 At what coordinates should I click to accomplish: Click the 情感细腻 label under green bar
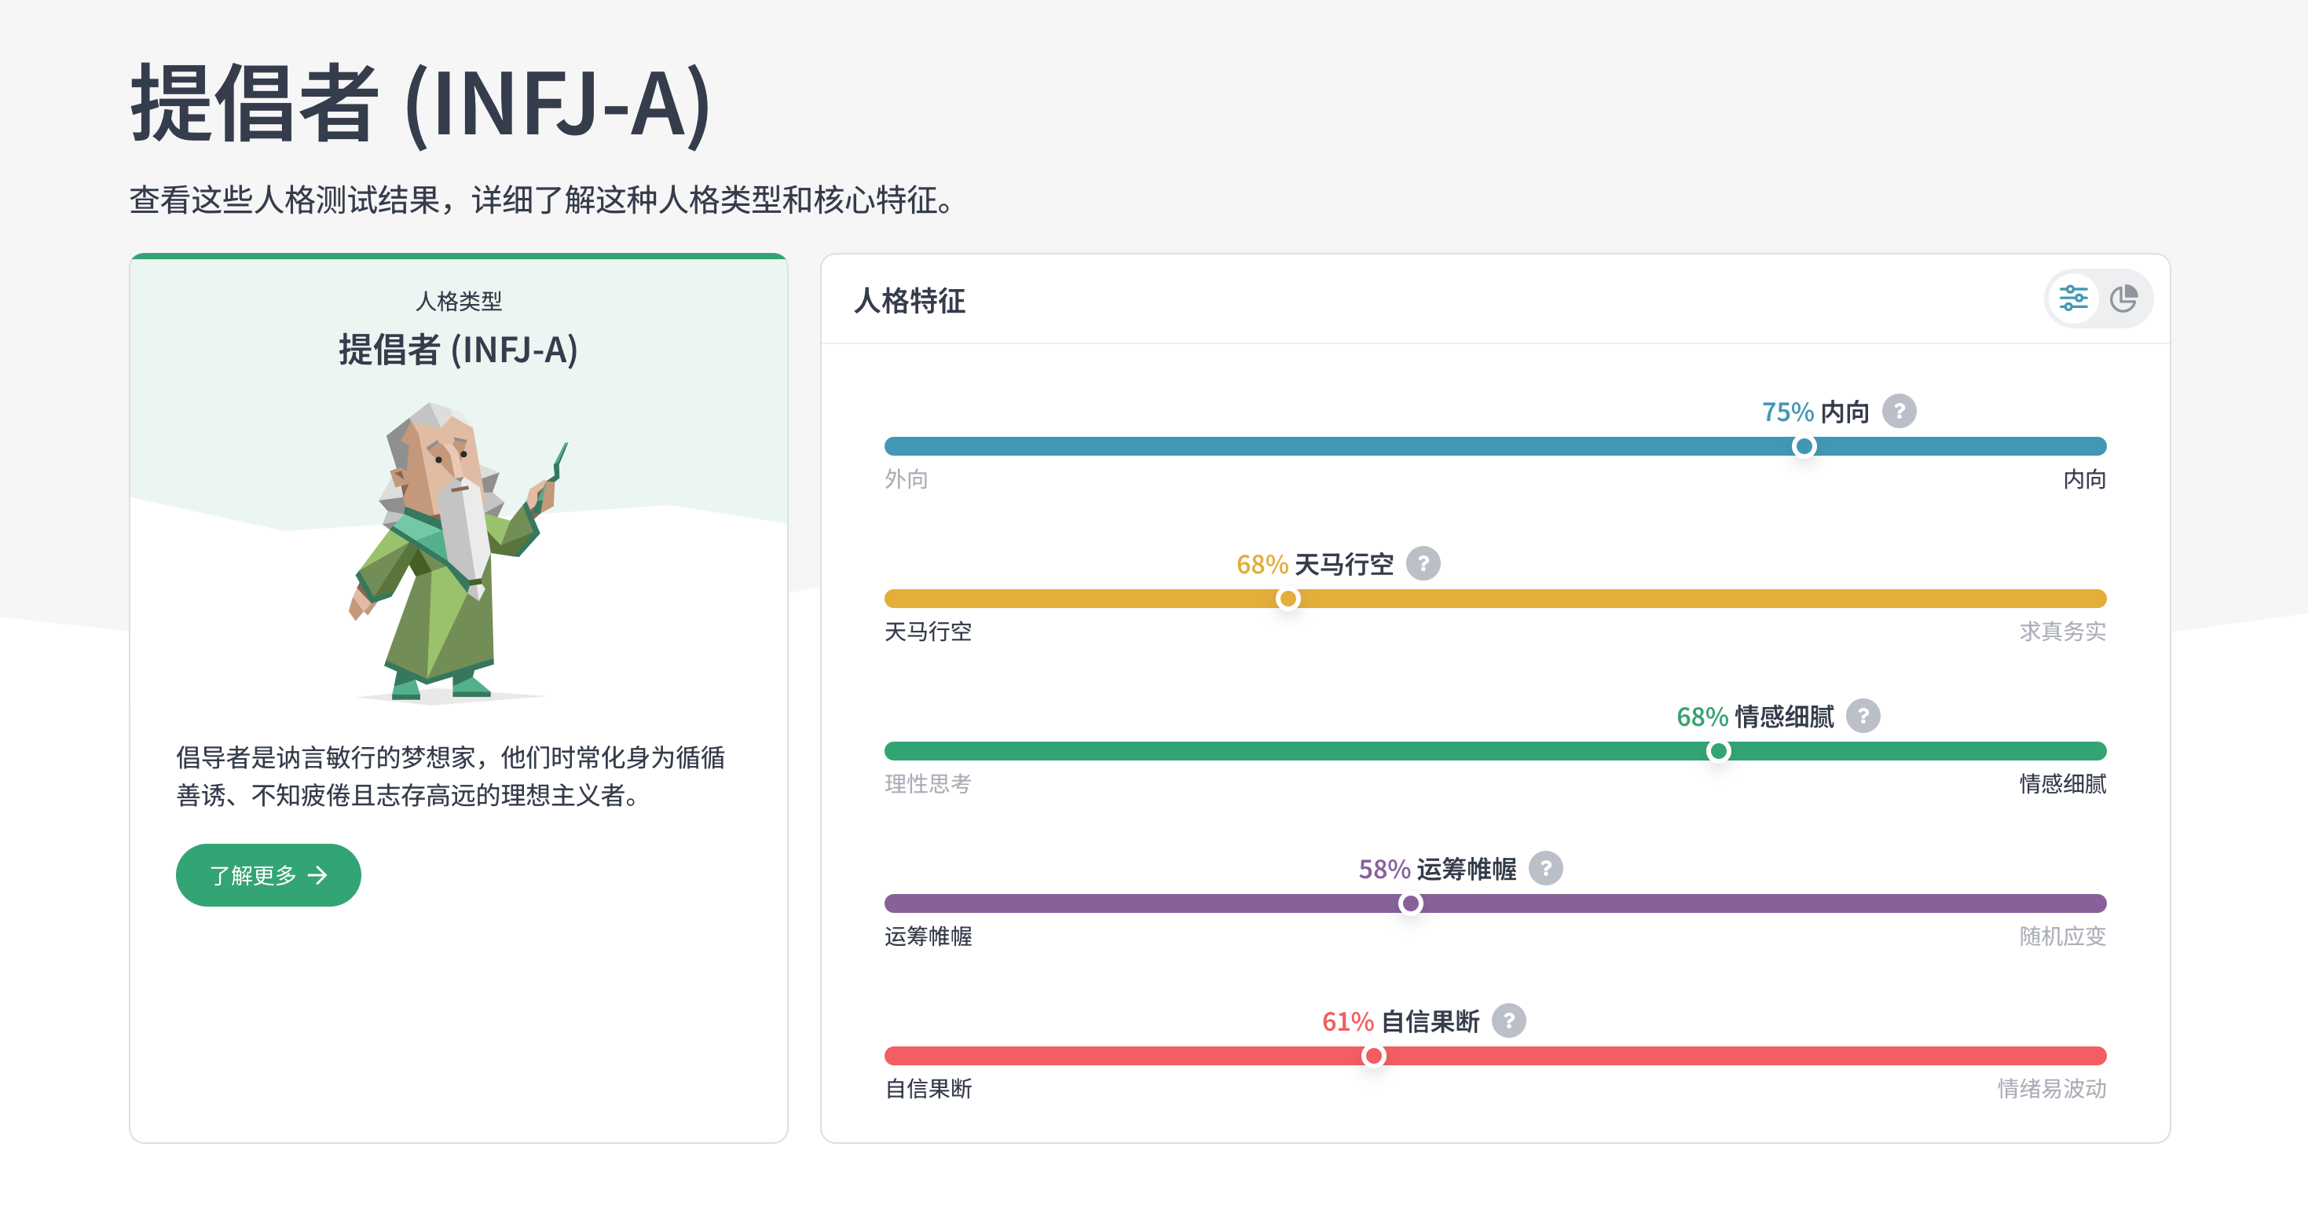(x=2062, y=784)
